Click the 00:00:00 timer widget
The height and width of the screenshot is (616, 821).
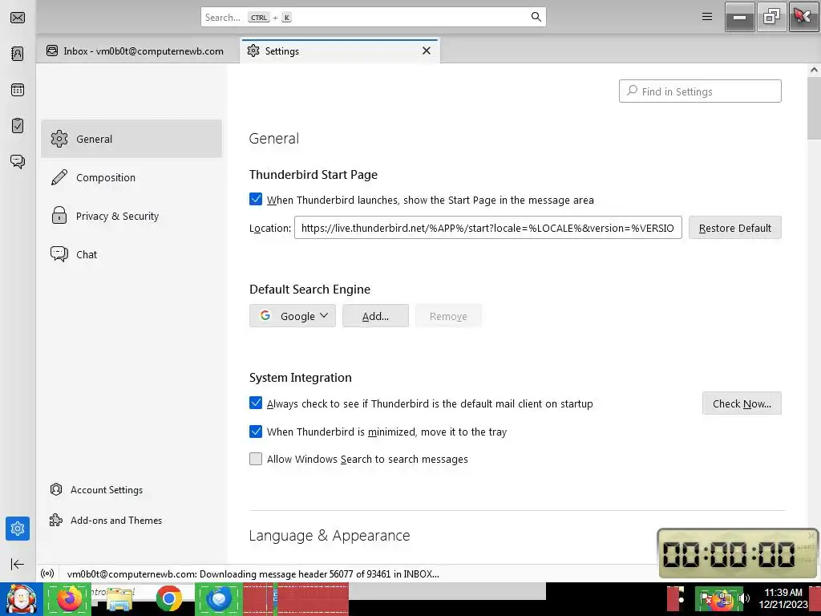pyautogui.click(x=738, y=553)
